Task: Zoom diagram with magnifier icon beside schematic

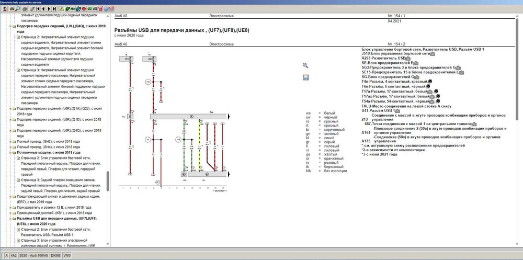Action: (305, 65)
